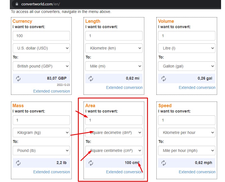225x182 pixels.
Task: Click the Area amount input field
Action: coord(114,120)
